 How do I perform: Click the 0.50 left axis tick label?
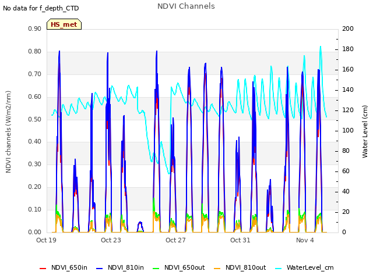(x=35, y=119)
